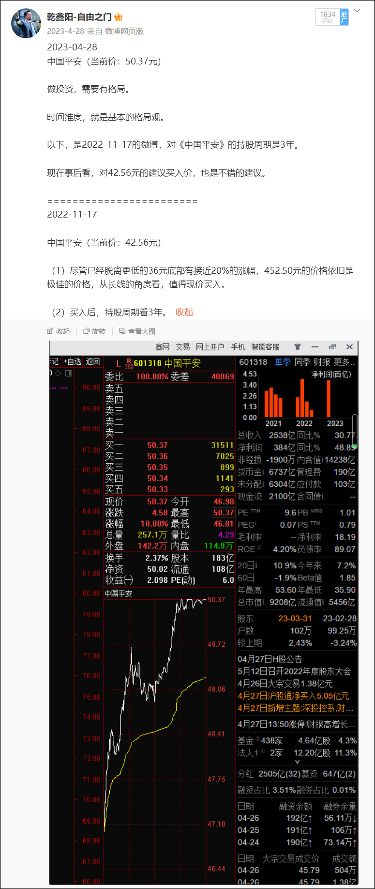
Task: Click the 返回 back button
Action: click(93, 361)
